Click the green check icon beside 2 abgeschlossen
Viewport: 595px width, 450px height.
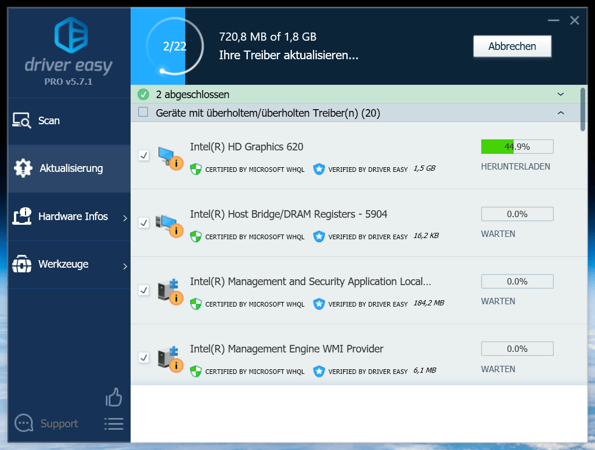143,94
